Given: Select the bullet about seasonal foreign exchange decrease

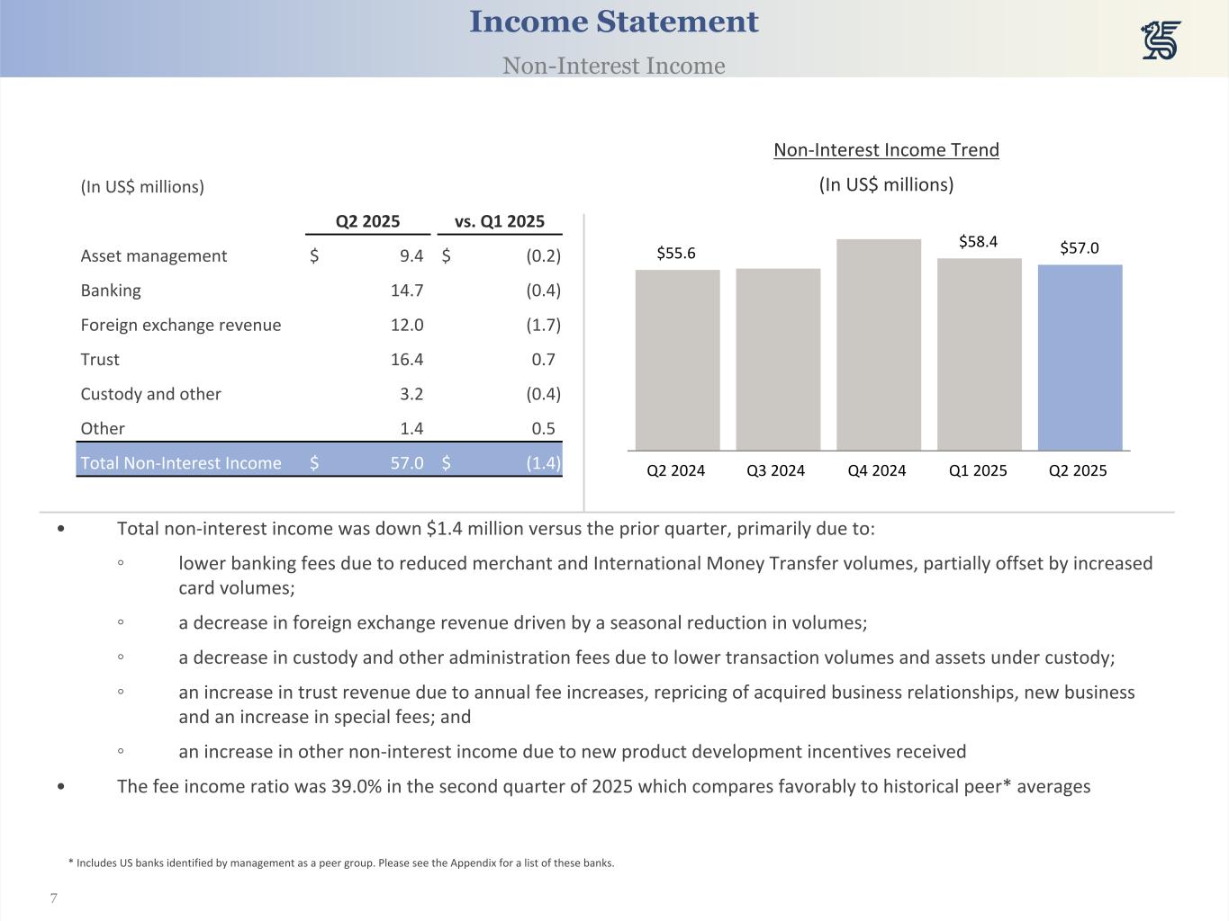Looking at the screenshot, I should tap(522, 622).
